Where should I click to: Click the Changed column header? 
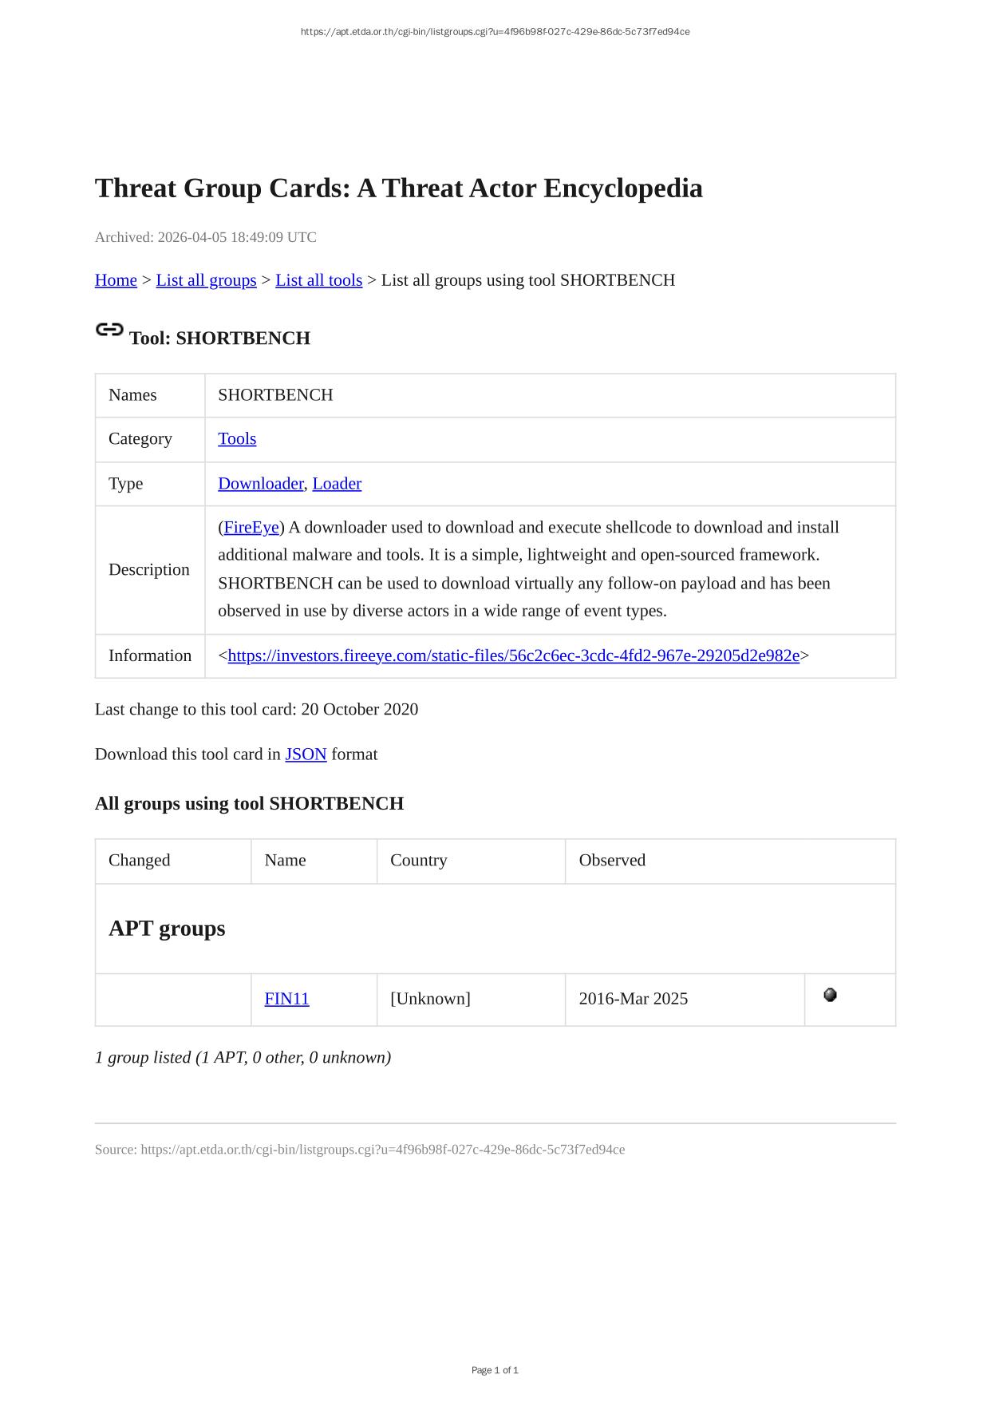(140, 861)
